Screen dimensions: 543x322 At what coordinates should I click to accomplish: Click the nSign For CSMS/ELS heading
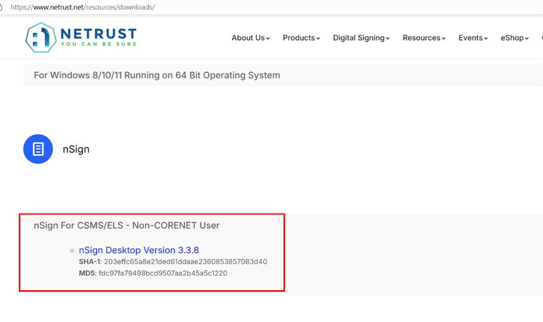click(127, 225)
